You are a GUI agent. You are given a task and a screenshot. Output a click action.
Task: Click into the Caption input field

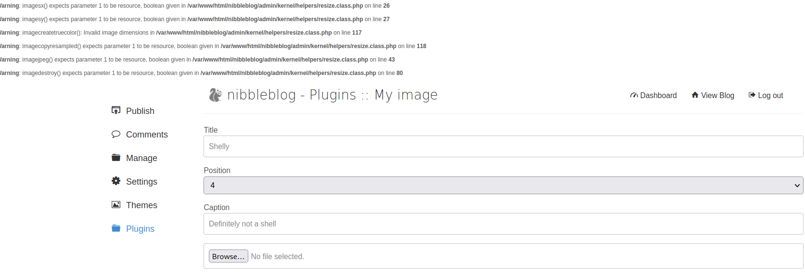(503, 224)
